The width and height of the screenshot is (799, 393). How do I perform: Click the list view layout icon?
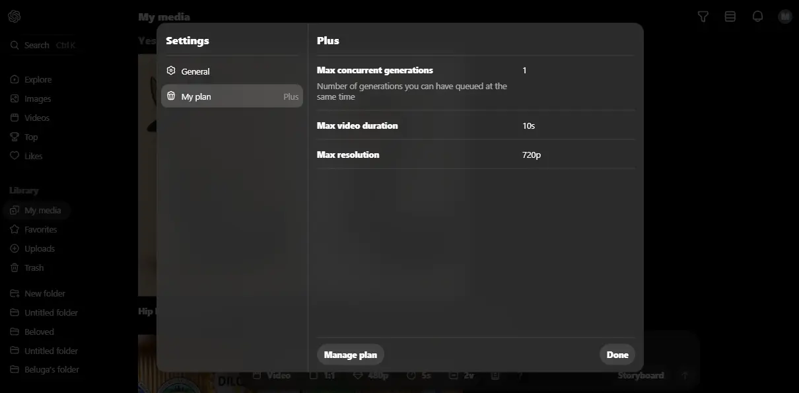tap(730, 17)
